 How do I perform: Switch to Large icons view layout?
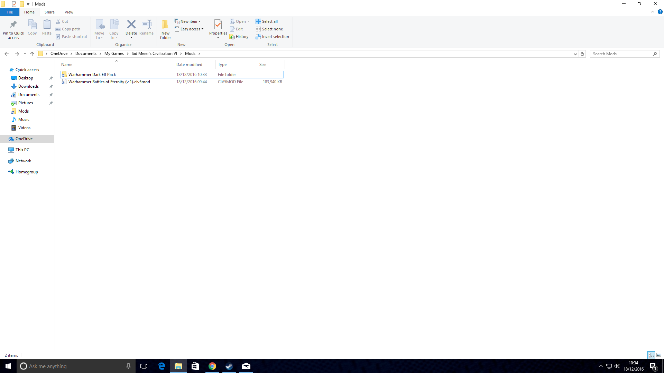pos(659,355)
